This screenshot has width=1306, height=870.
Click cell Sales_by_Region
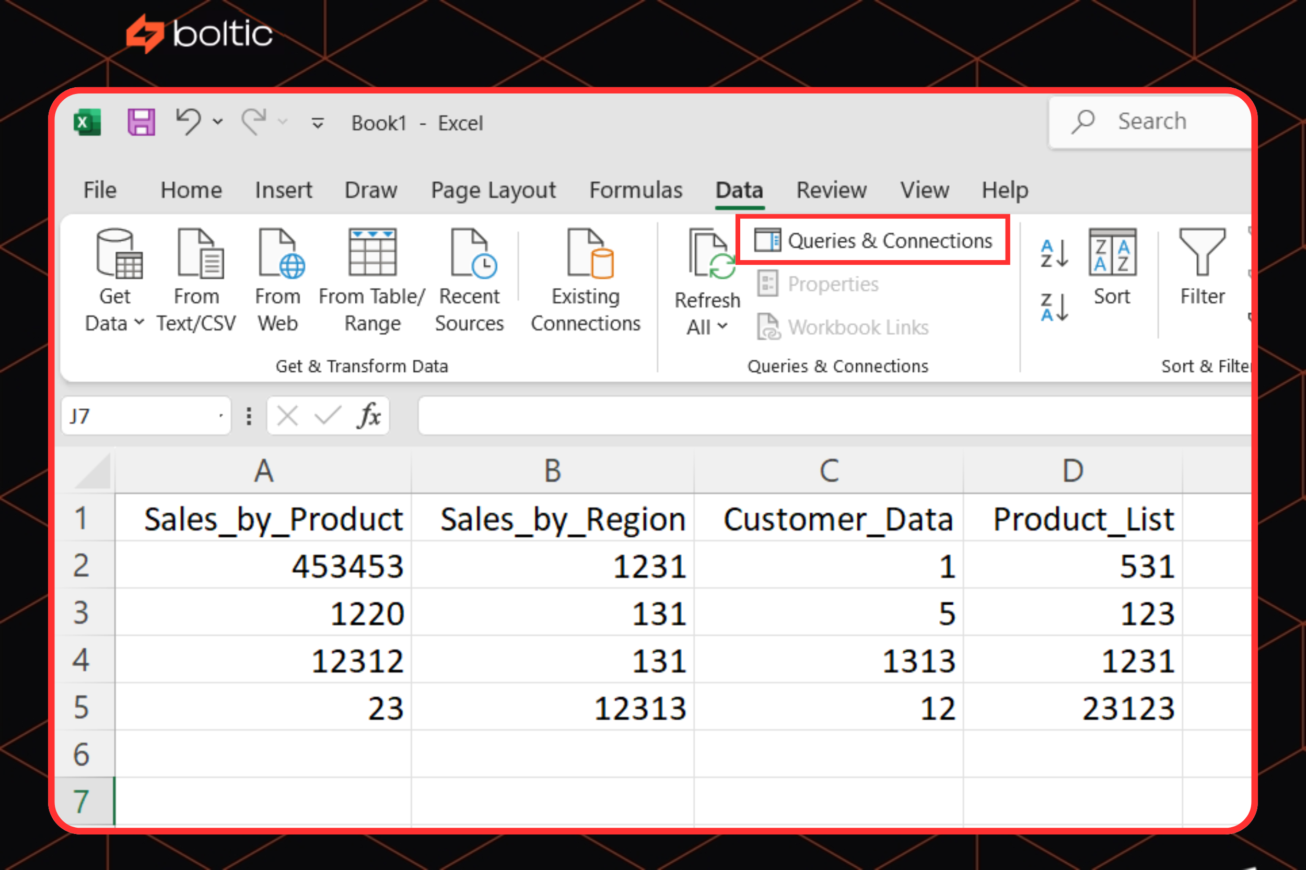(x=553, y=518)
